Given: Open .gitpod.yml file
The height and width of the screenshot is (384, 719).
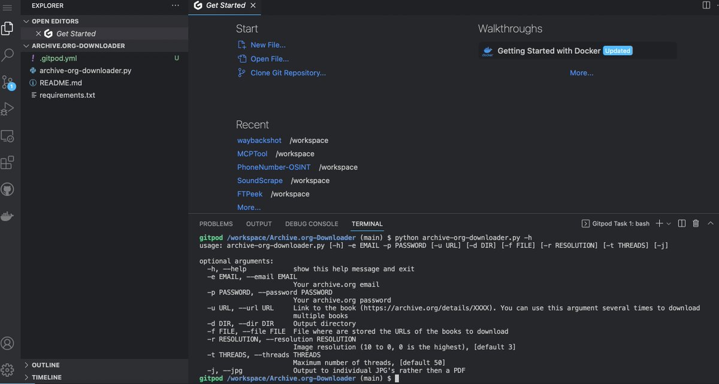Looking at the screenshot, I should click(x=104, y=58).
